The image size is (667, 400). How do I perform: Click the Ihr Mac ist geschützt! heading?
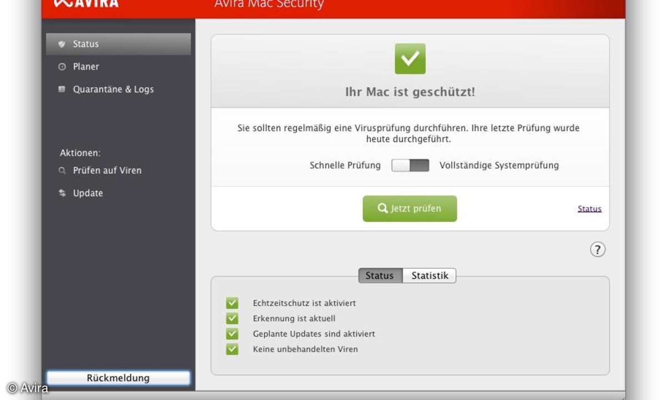click(410, 92)
